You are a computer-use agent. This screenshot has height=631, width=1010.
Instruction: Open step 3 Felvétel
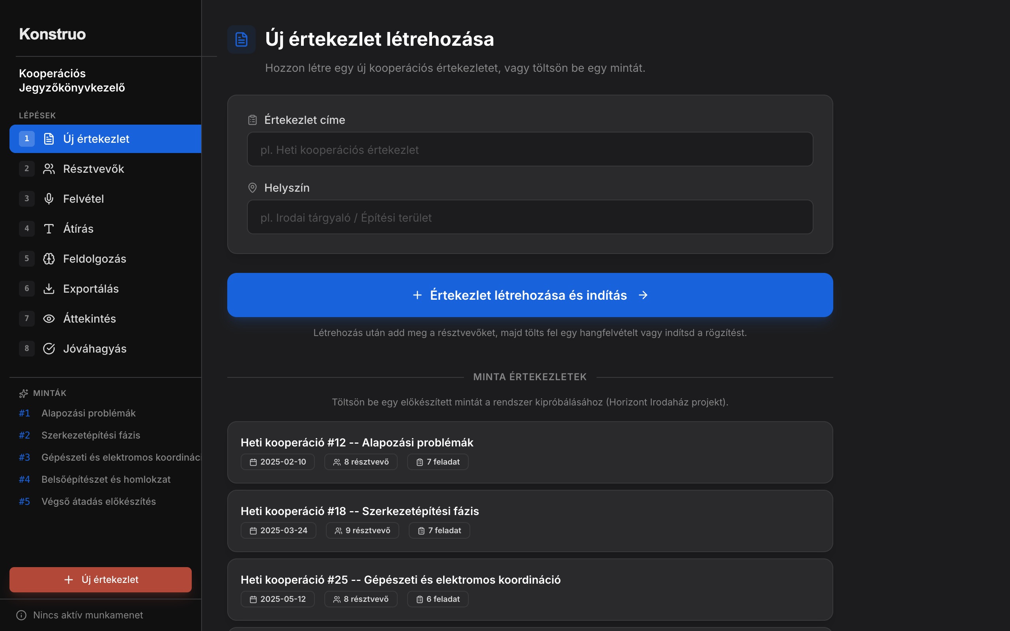tap(106, 199)
